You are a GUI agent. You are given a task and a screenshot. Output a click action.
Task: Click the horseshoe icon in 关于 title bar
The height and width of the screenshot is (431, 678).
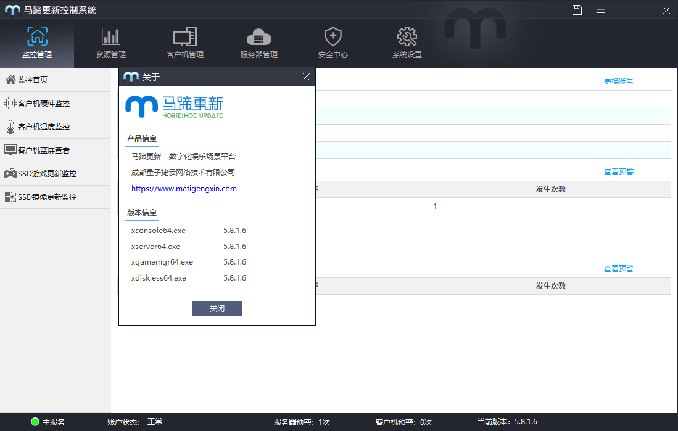[131, 77]
